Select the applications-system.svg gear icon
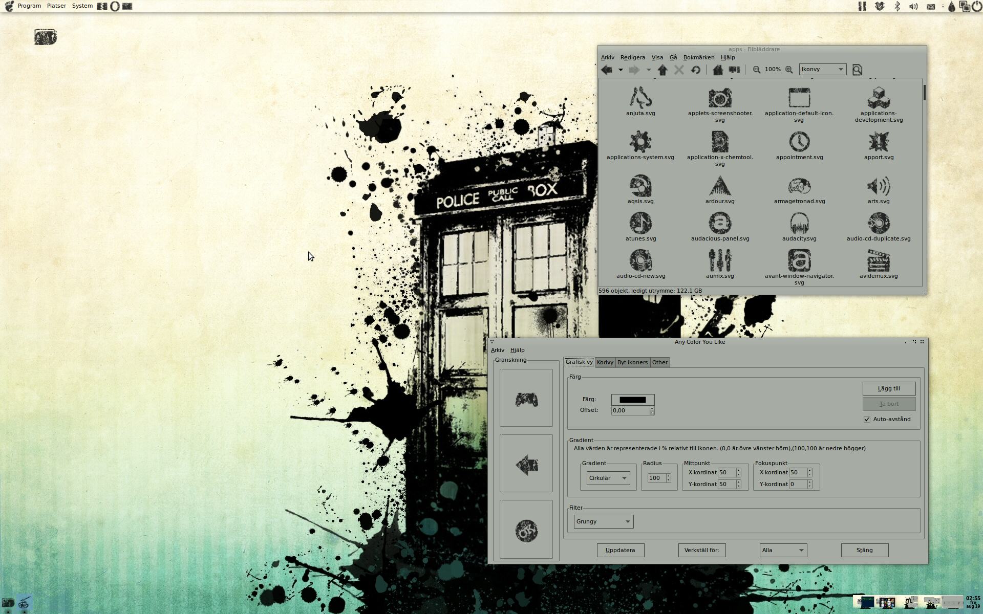983x614 pixels. tap(640, 142)
